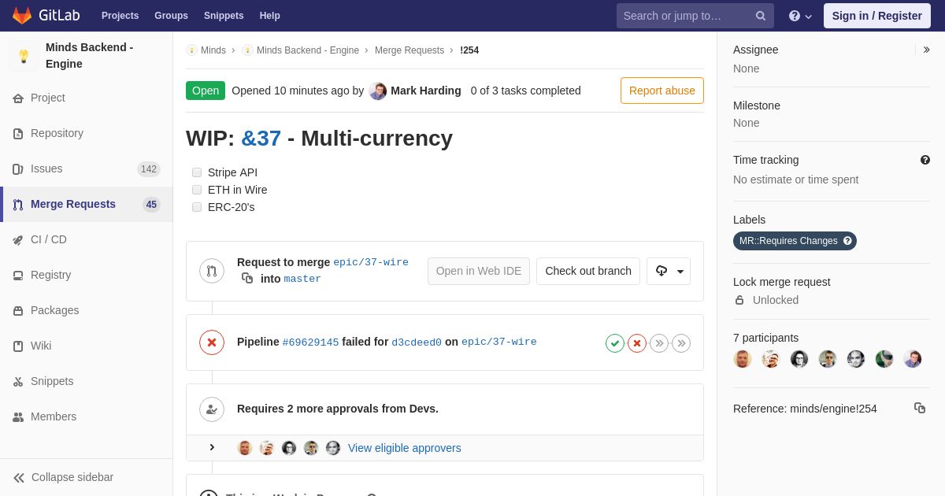
Task: Click first eligible approver avatar
Action: (x=245, y=448)
